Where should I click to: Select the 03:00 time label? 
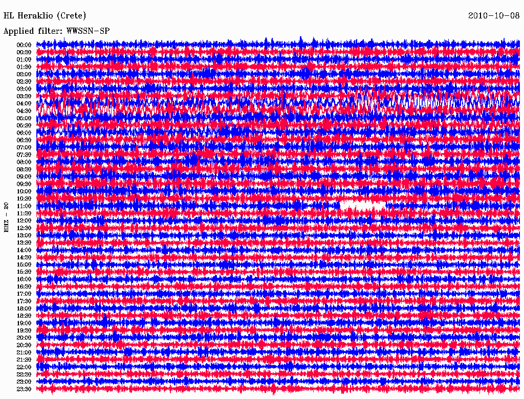24,89
